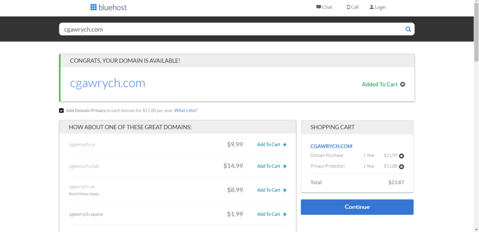Screen dimensions: 479x232
Task: Click the Restrictions Apply note
Action: [x=84, y=194]
